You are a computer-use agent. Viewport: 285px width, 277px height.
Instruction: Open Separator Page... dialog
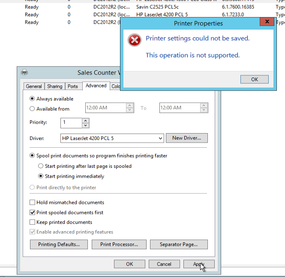click(x=179, y=244)
